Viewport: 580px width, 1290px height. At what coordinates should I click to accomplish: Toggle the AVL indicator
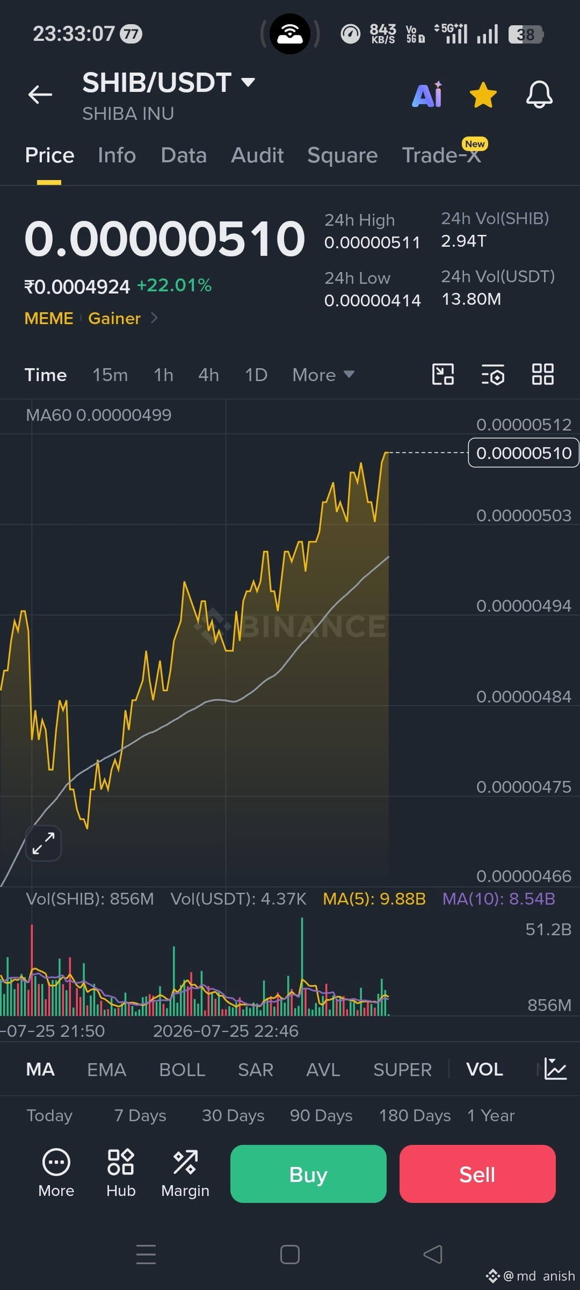click(323, 1070)
